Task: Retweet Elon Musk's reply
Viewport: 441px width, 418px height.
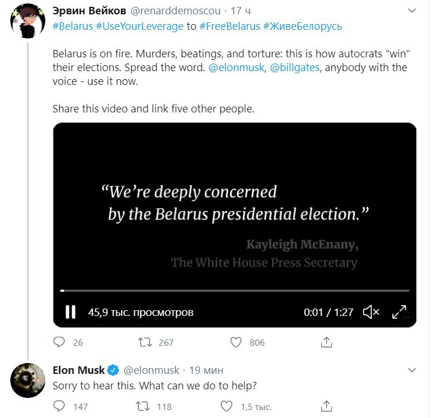Action: (x=143, y=407)
